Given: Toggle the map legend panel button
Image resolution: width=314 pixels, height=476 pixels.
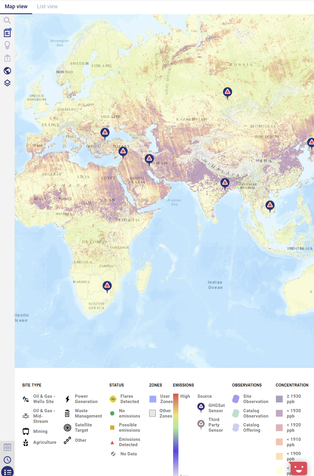Looking at the screenshot, I should [7, 472].
